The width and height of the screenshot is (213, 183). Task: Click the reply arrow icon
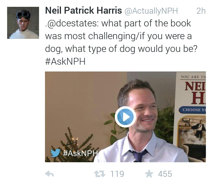click(x=49, y=174)
